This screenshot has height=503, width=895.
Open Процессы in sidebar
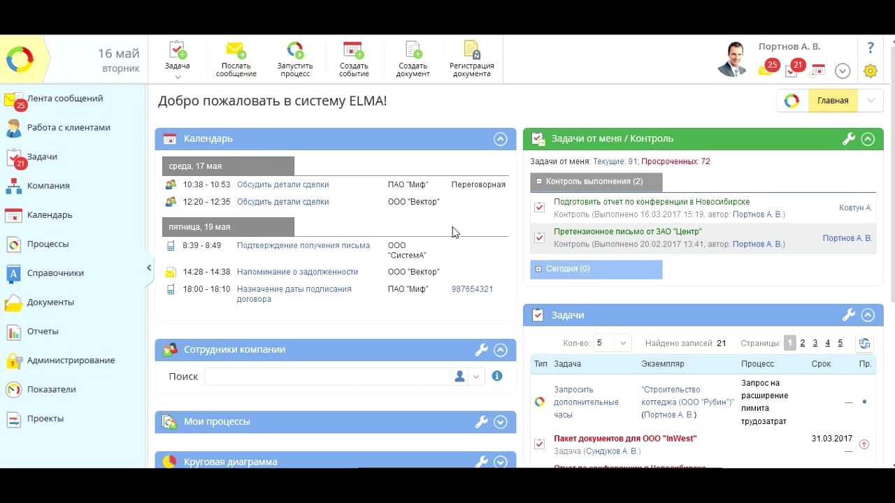(48, 245)
